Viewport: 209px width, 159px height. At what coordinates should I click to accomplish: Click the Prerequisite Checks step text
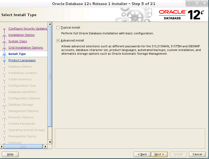22,136
